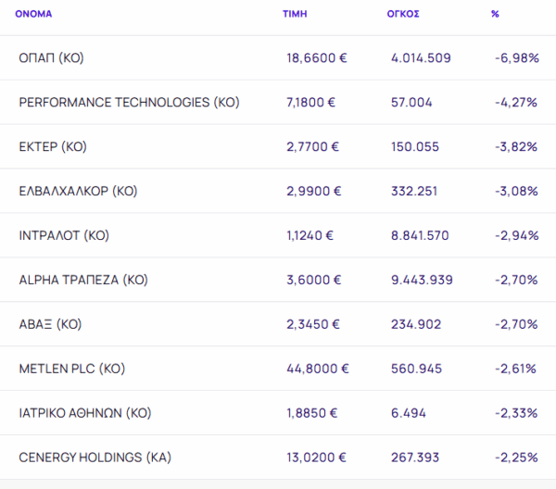
Task: Select ΙΑΤΡΙΚΟ ΑΘΗΝΩΝ (ΚΟ) stock name
Action: point(84,413)
